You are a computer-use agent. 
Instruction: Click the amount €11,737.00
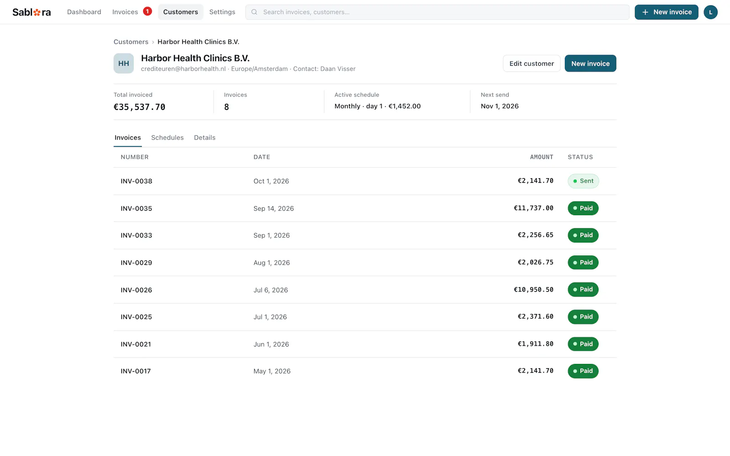533,208
